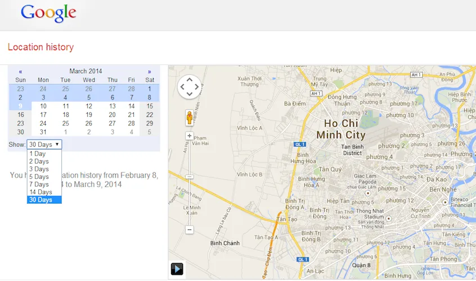Viewport: 476px width, 281px height.
Task: Select March 15 on the calendar
Action: click(x=150, y=106)
